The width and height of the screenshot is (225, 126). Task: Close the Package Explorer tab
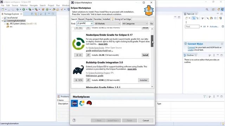(x=21, y=14)
